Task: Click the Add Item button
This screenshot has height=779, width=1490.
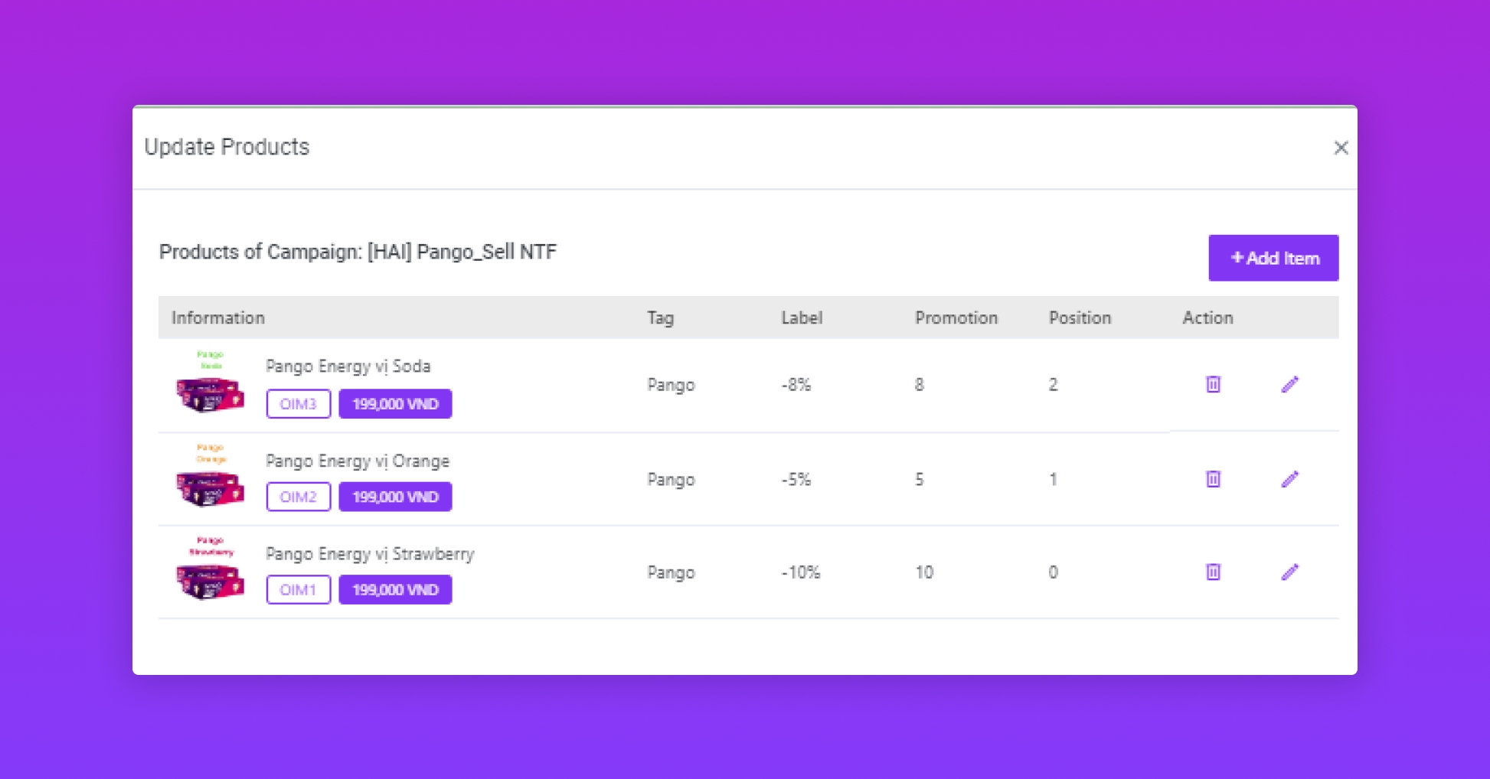Action: (1273, 258)
